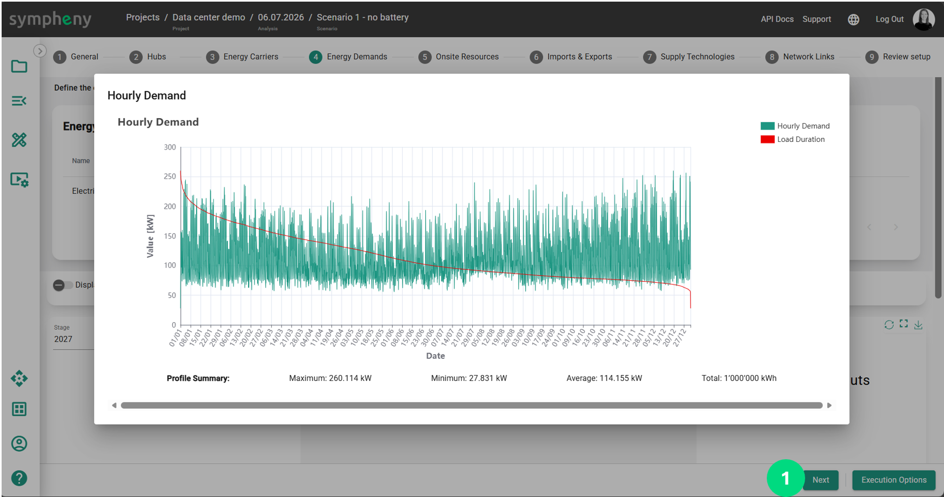Select the Minimum: 27.831 kW text
944x497 pixels.
(469, 378)
